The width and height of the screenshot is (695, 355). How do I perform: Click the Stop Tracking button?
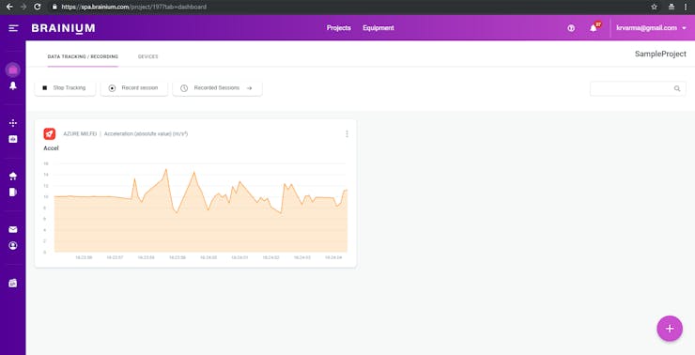click(x=65, y=87)
